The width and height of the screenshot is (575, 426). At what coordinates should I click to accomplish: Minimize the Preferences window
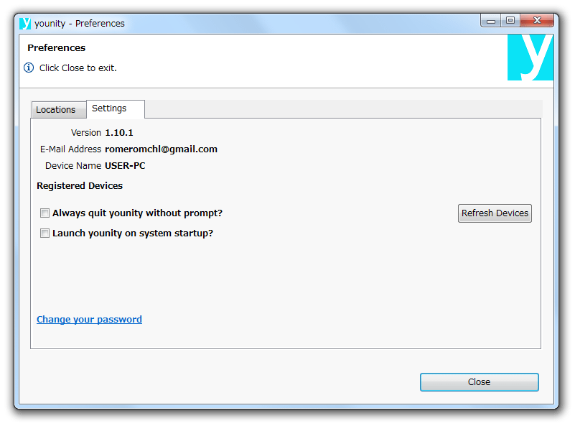pos(491,21)
